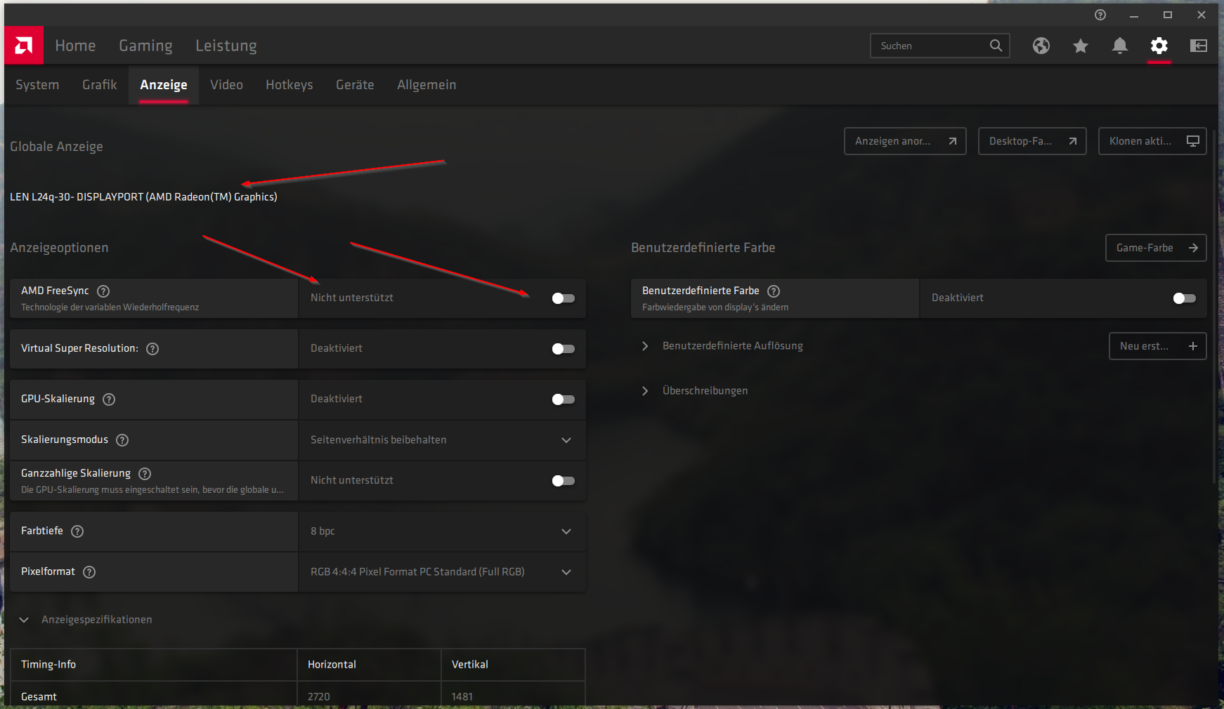This screenshot has width=1224, height=709.
Task: Open settings gear icon
Action: coord(1159,46)
